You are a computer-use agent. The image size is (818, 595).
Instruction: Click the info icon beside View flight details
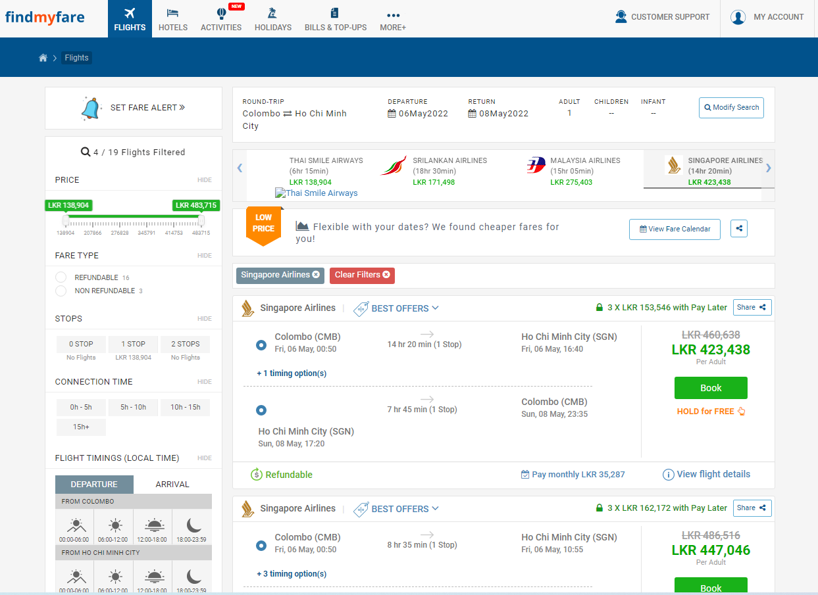668,475
